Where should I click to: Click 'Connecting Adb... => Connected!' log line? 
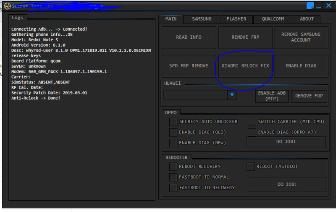[49, 29]
